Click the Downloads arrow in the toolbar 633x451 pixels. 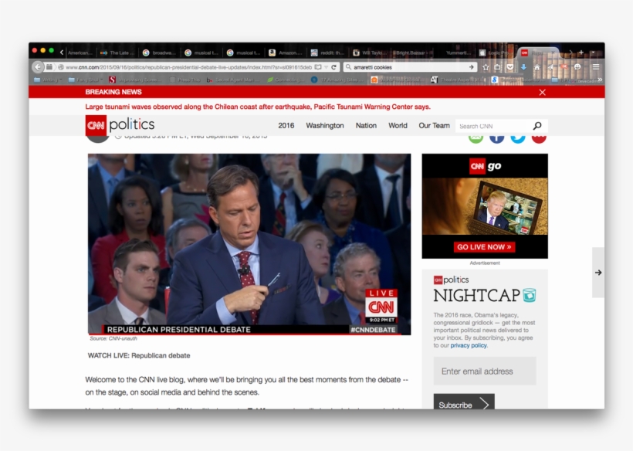tap(523, 67)
